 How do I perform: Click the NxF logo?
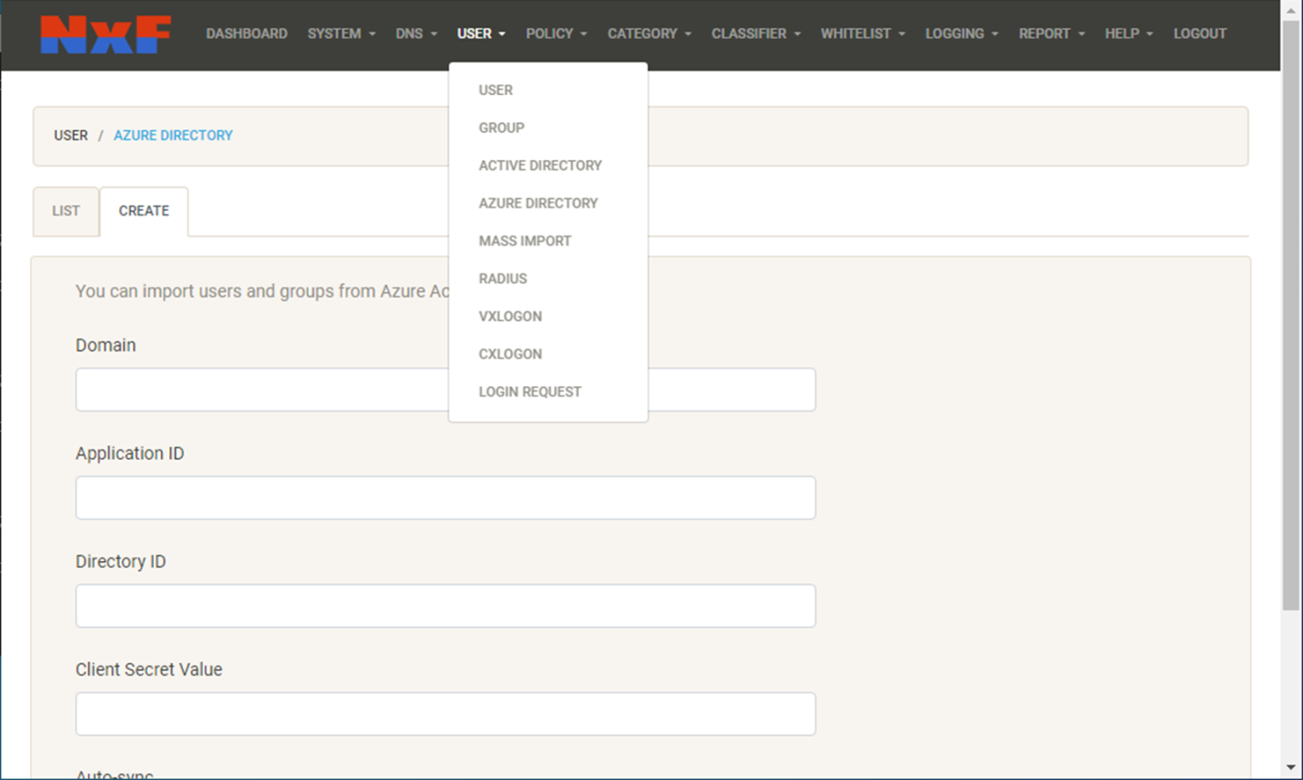[x=105, y=34]
